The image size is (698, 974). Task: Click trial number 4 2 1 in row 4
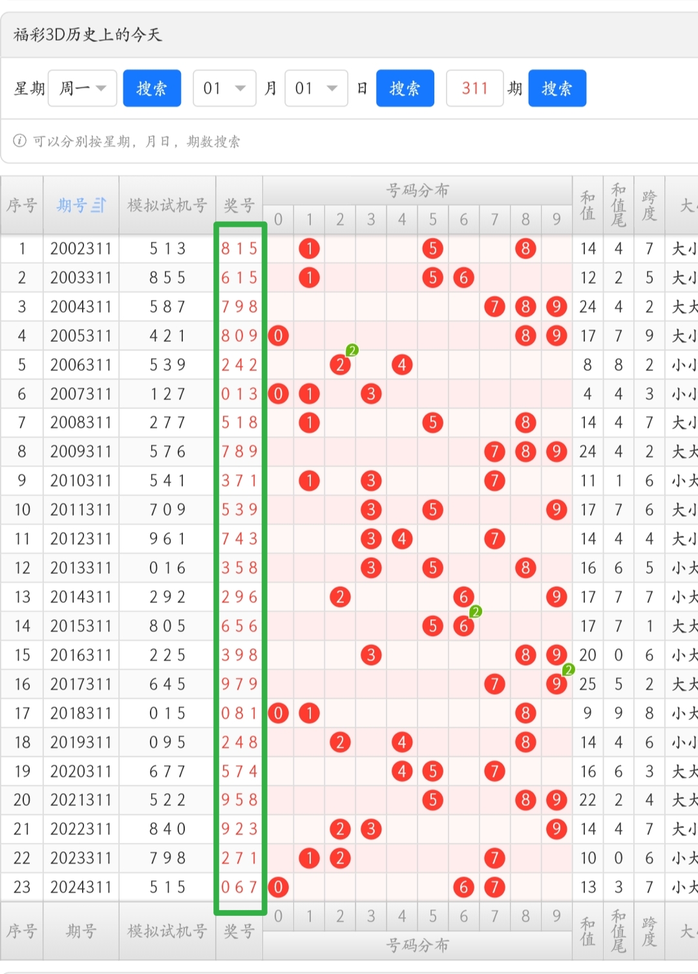pos(167,336)
